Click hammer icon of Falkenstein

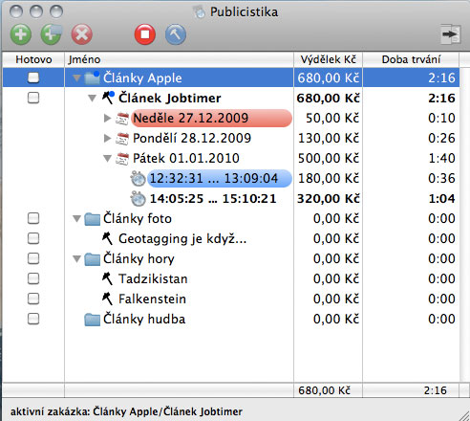pos(107,299)
